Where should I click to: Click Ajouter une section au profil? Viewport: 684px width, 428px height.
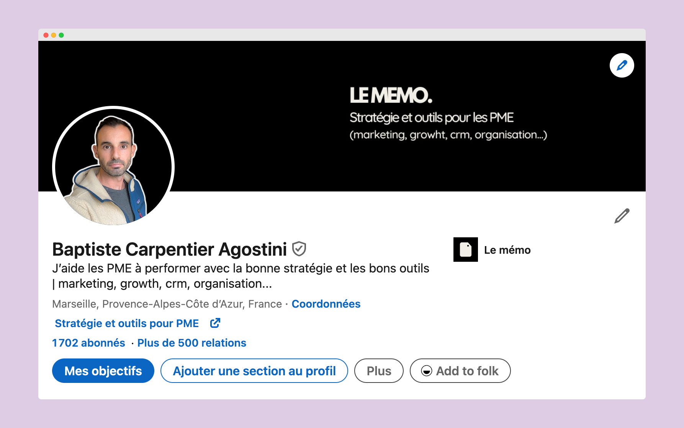pos(254,371)
